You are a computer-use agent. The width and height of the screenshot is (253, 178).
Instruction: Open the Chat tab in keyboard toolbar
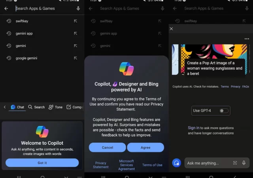17,107
